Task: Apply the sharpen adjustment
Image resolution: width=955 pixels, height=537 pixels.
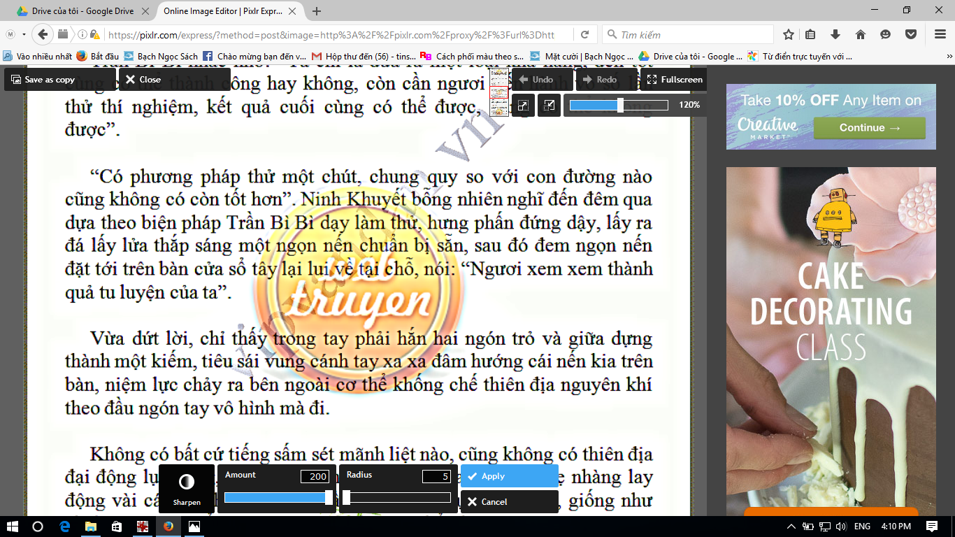Action: [509, 476]
